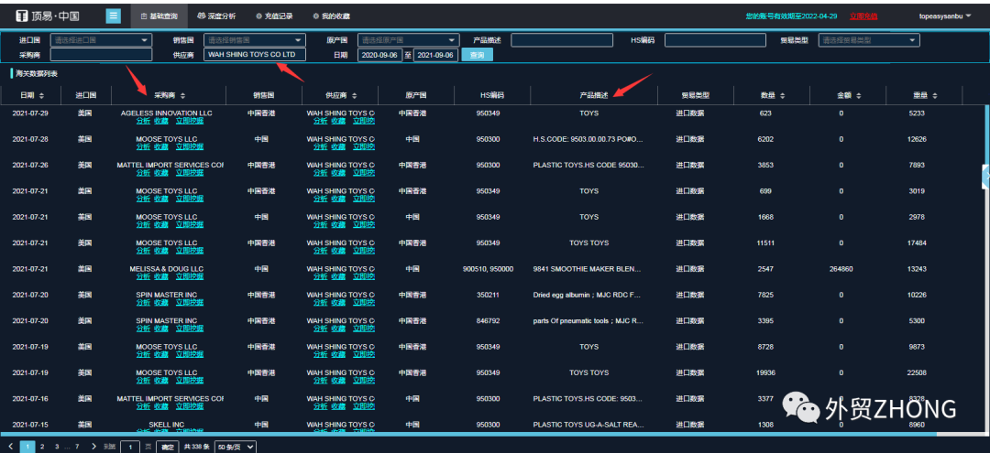
Task: Click the hamburger menu icon beside the logo
Action: [114, 16]
